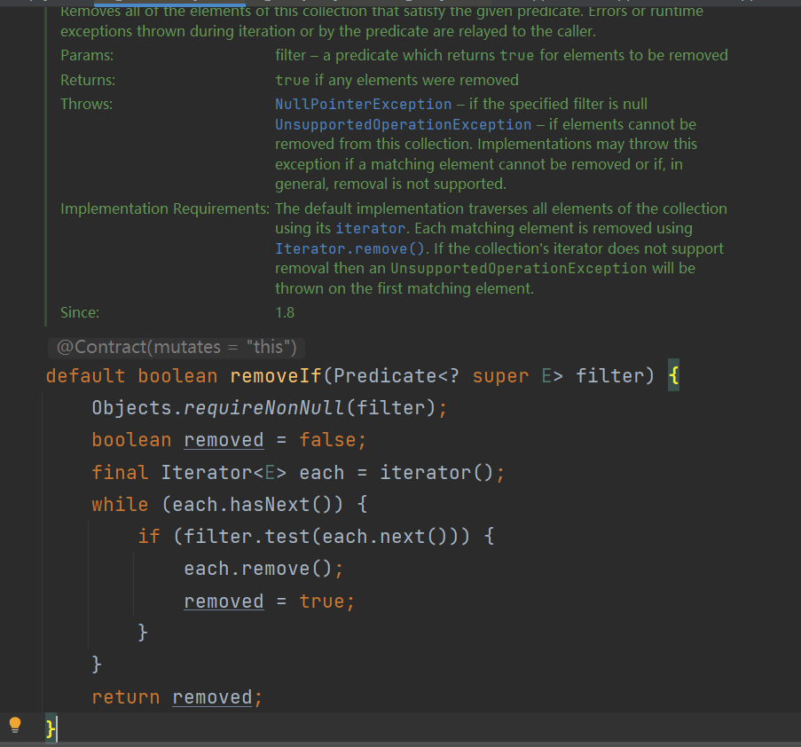Click the final closing brace beside lightbulb

(51, 728)
